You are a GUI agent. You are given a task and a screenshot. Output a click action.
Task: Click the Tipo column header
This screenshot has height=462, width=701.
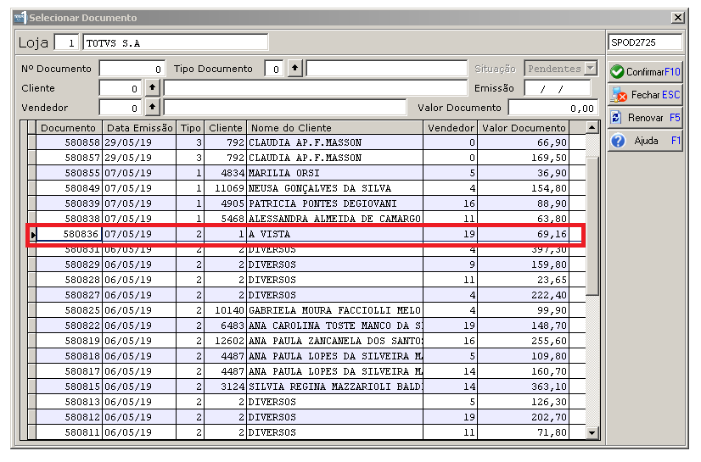coord(190,128)
